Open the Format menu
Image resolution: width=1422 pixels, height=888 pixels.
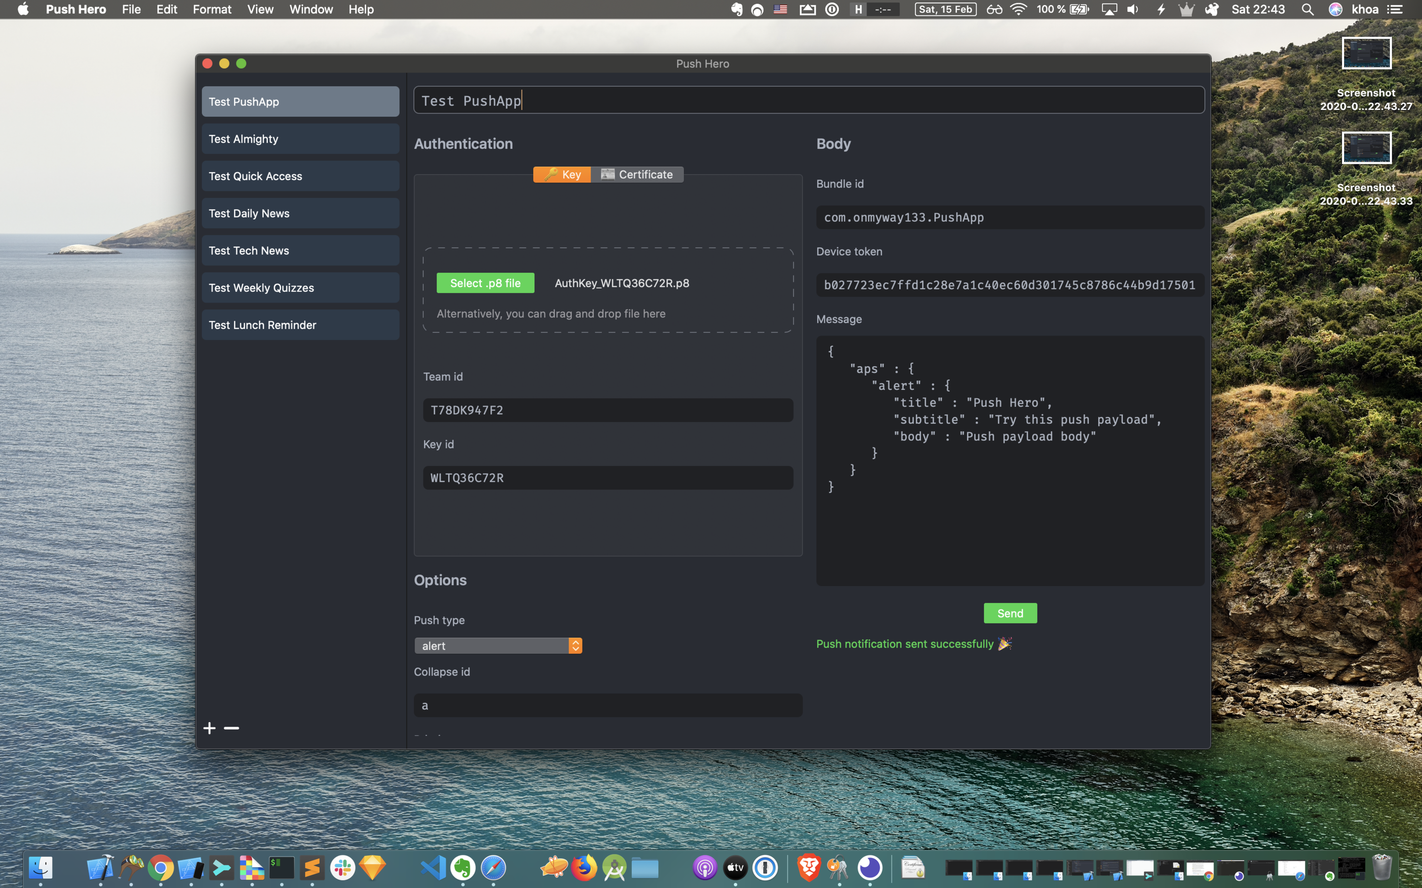211,9
